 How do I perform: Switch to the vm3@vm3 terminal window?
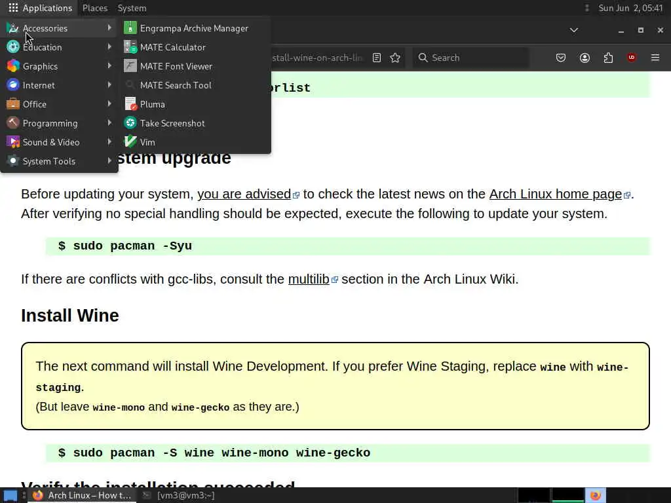180,495
